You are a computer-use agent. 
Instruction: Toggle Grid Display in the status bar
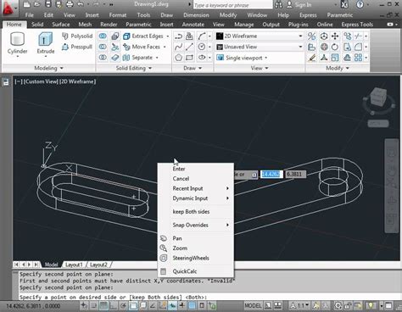(103, 305)
